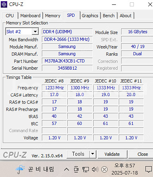Click the JEDEC #10 frequency 1333 MHz

[106, 88]
